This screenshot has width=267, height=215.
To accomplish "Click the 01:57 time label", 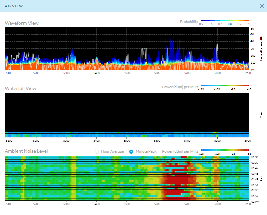I will [x=255, y=196].
